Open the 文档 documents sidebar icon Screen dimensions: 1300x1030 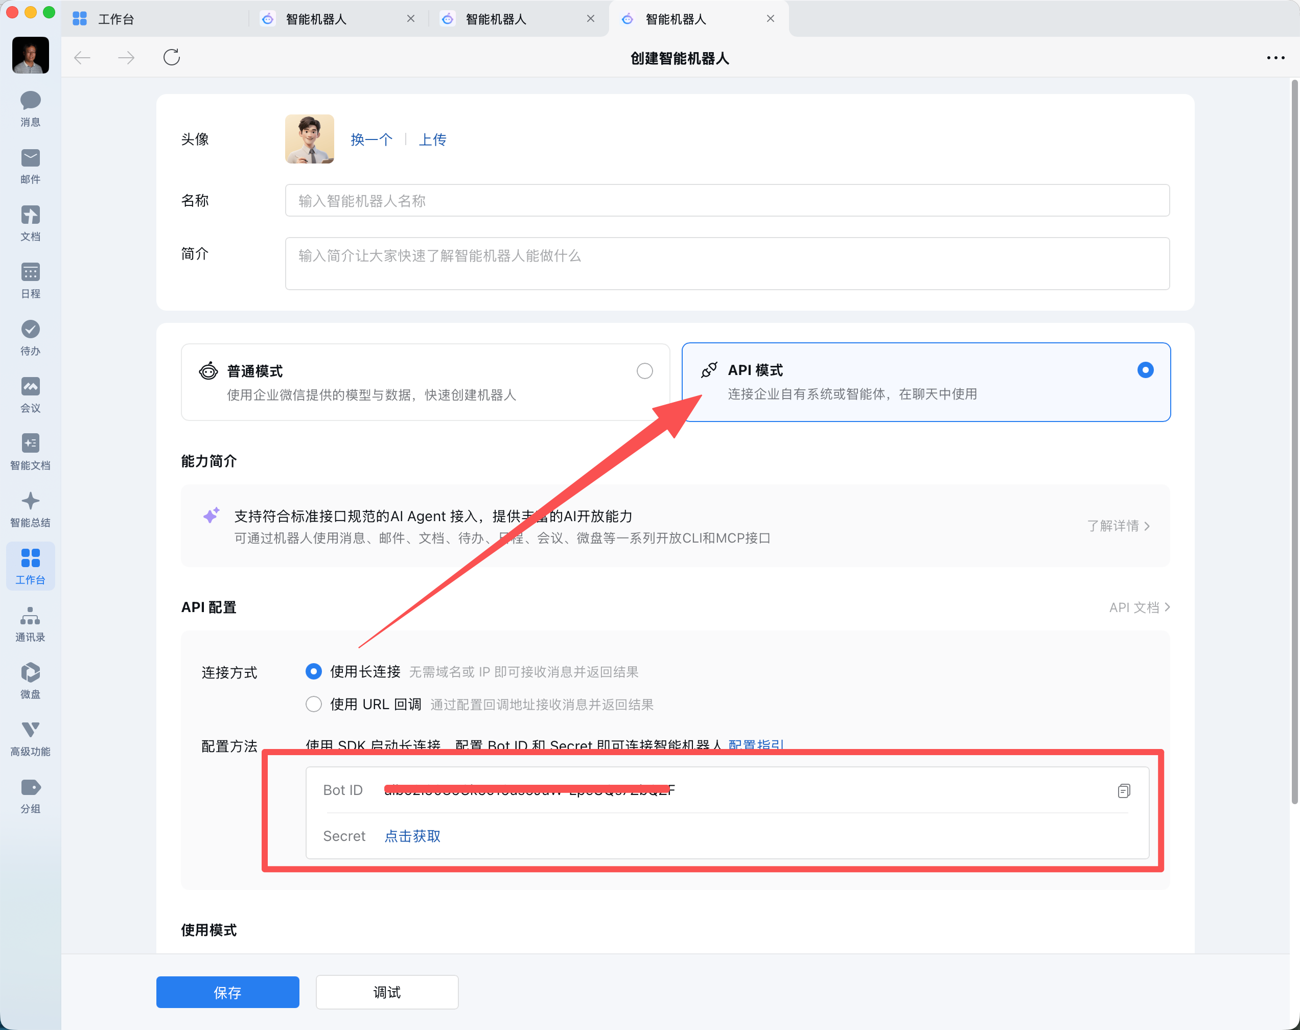pyautogui.click(x=30, y=223)
